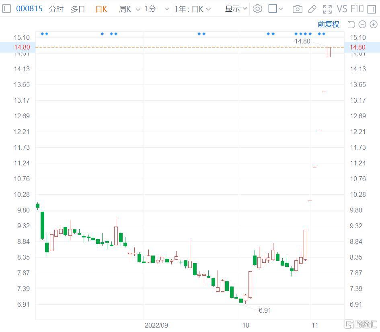This screenshot has width=380, height=332.
Task: Click the 15.10 value on left axis
Action: (x=22, y=37)
